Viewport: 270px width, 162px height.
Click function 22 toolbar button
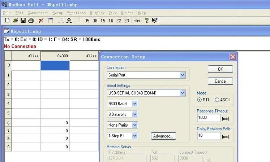click(119, 21)
